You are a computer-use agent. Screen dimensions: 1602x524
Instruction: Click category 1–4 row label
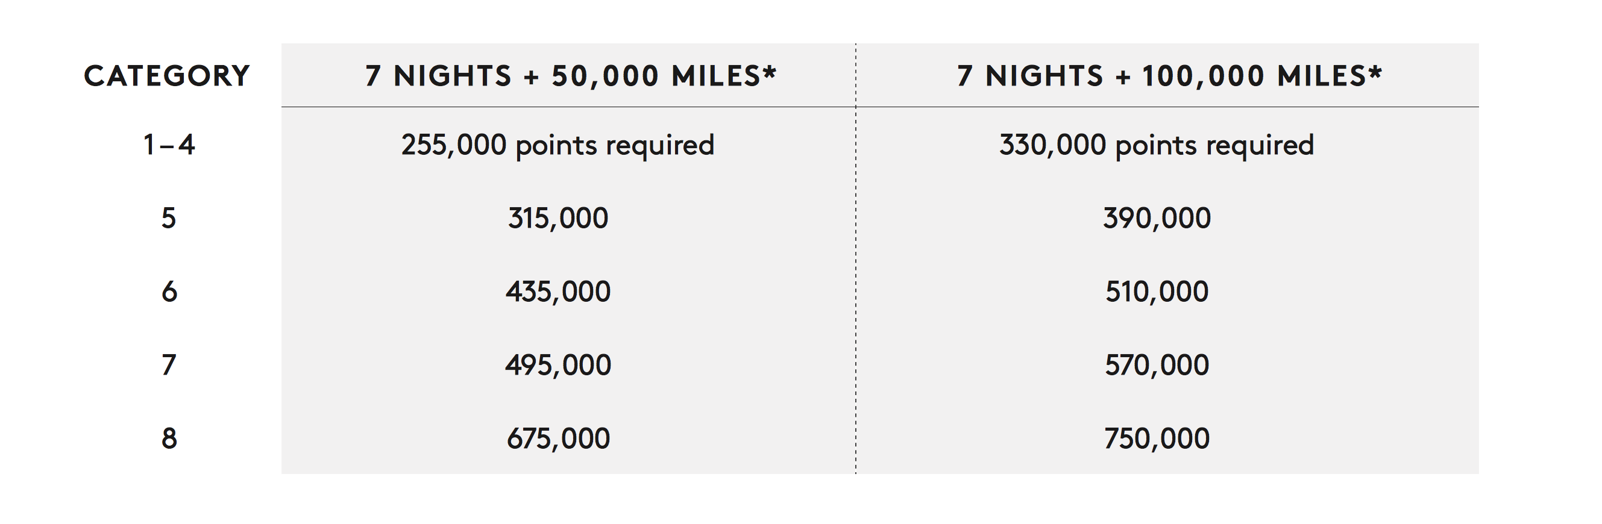tap(169, 145)
